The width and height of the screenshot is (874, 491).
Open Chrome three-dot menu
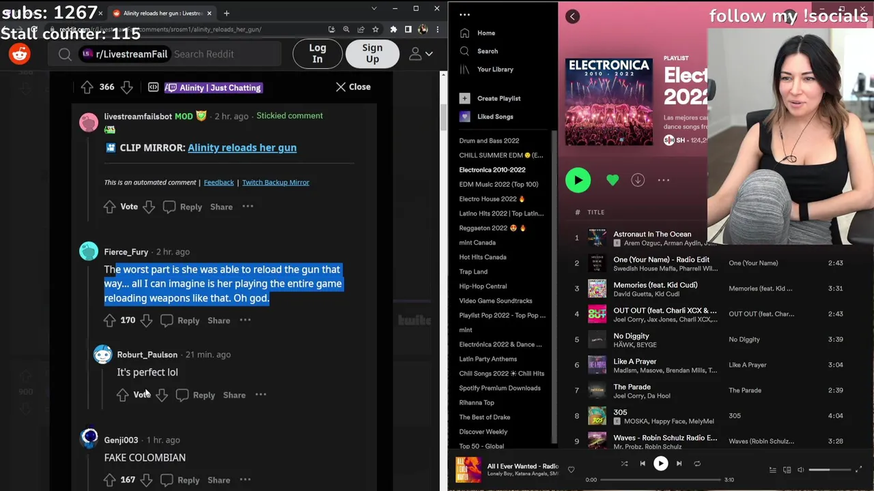[x=436, y=29]
